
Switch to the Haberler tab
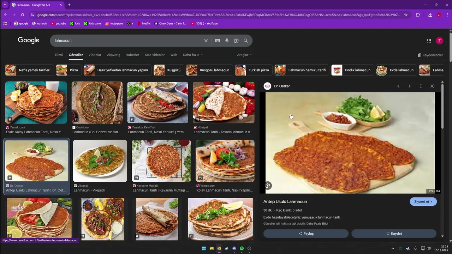click(x=132, y=55)
